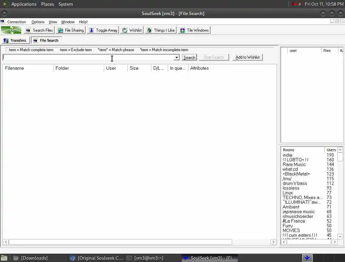Sort results by Size column
This screenshot has width=345, height=262.
pos(139,68)
